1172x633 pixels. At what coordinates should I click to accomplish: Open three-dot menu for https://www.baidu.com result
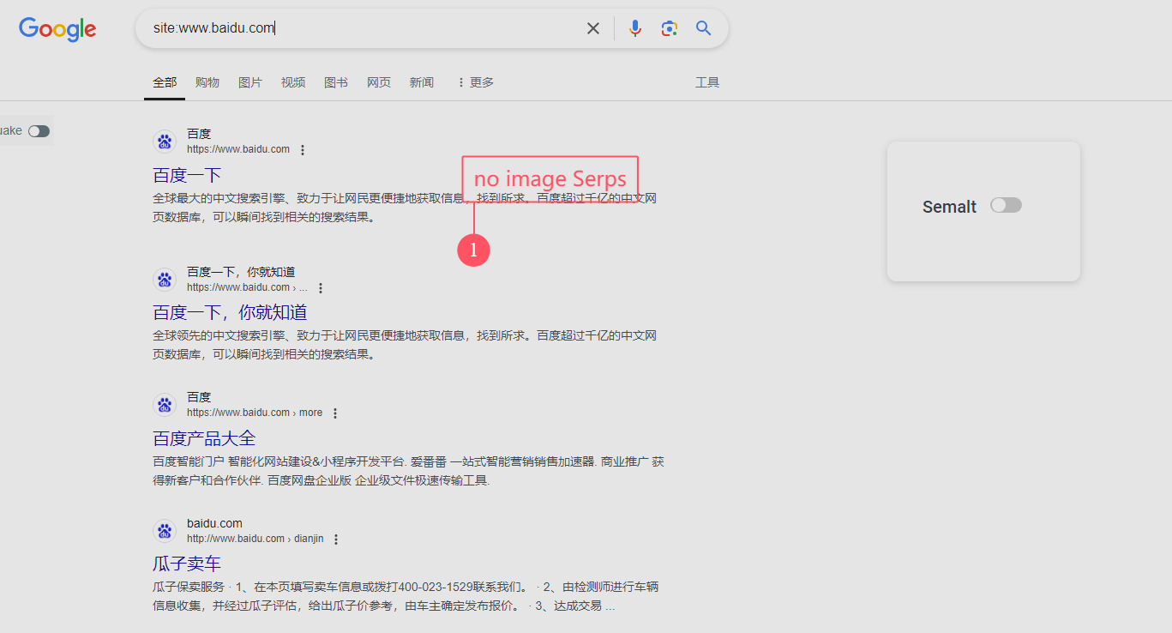[x=302, y=150]
